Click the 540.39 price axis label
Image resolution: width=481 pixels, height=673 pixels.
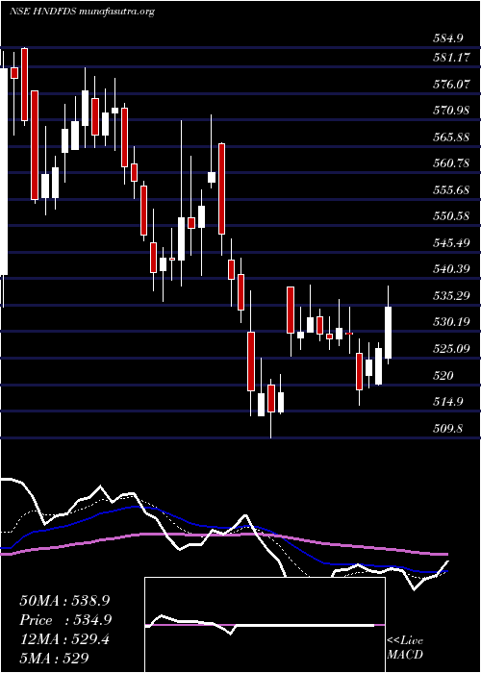[450, 269]
